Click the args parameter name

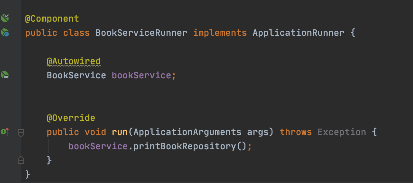[x=258, y=132]
